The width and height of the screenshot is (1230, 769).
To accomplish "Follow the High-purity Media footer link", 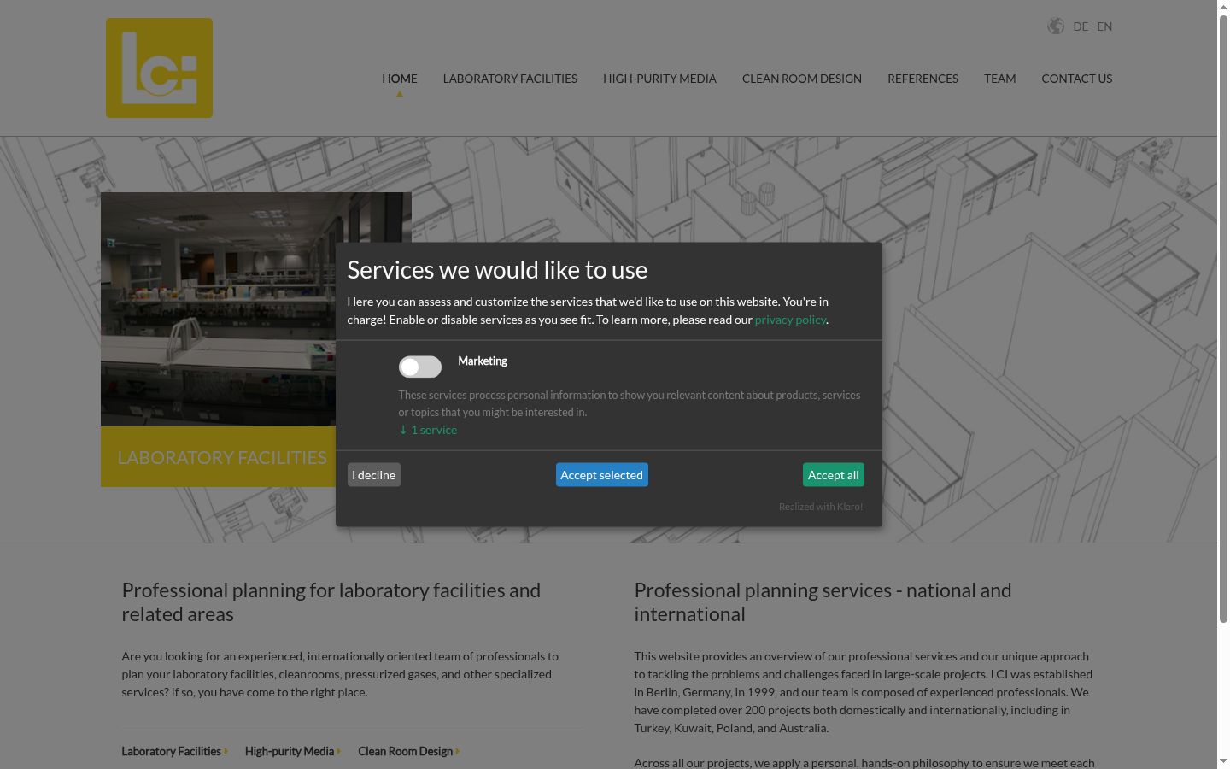I will pyautogui.click(x=293, y=751).
